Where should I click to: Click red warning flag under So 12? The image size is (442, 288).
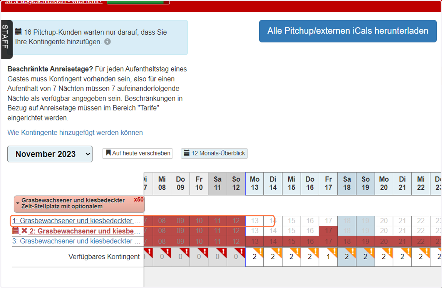[241, 252]
